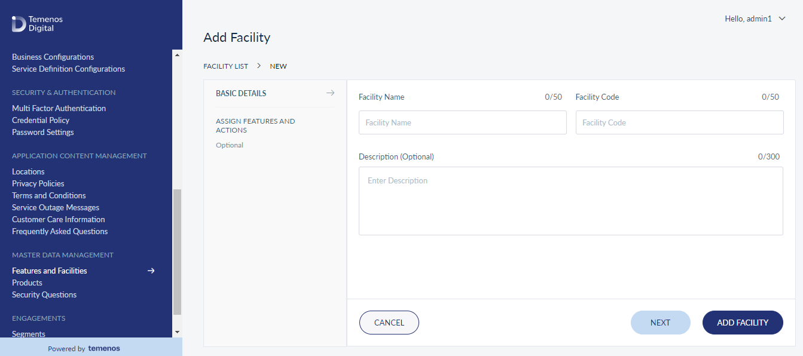The image size is (803, 356).
Task: Go back to Facility List breadcrumb
Action: pyautogui.click(x=225, y=66)
